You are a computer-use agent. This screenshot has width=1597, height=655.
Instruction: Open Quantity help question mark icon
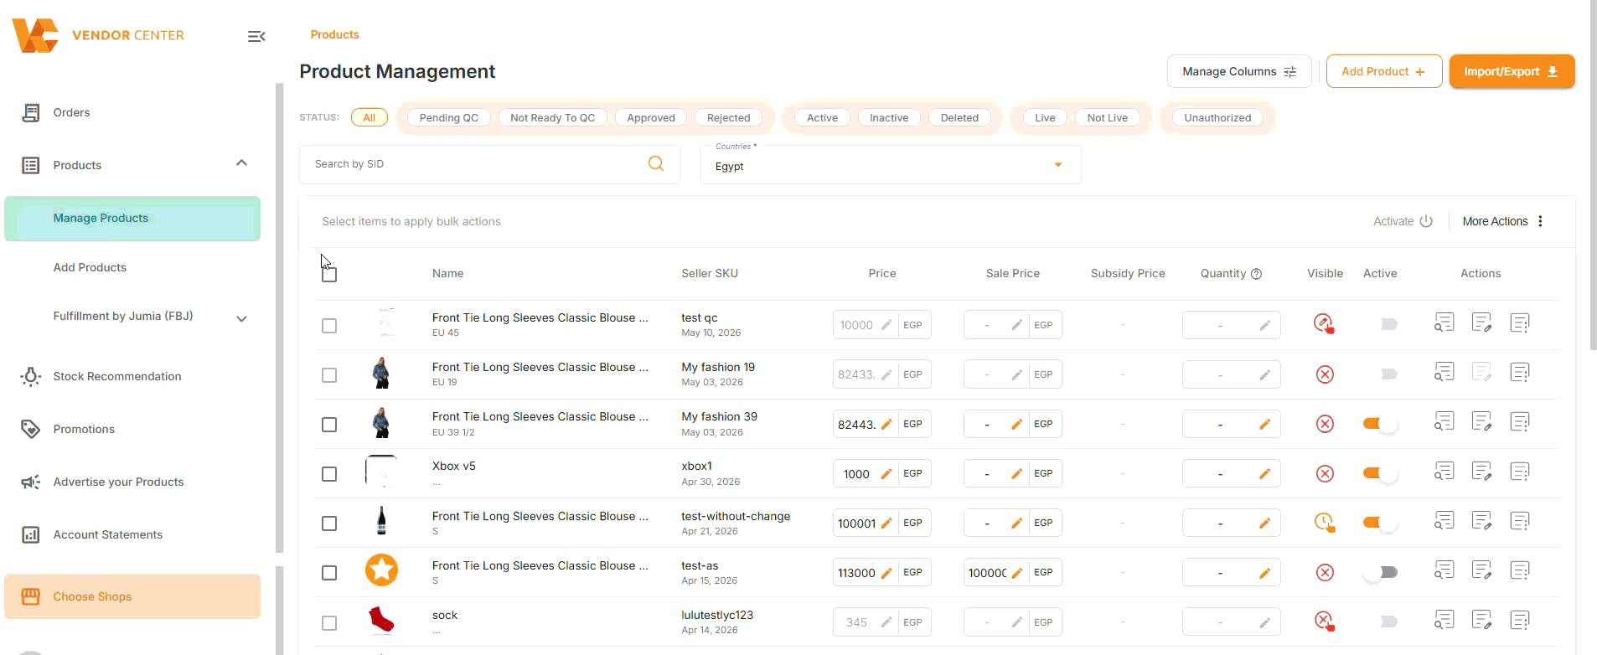(x=1256, y=274)
